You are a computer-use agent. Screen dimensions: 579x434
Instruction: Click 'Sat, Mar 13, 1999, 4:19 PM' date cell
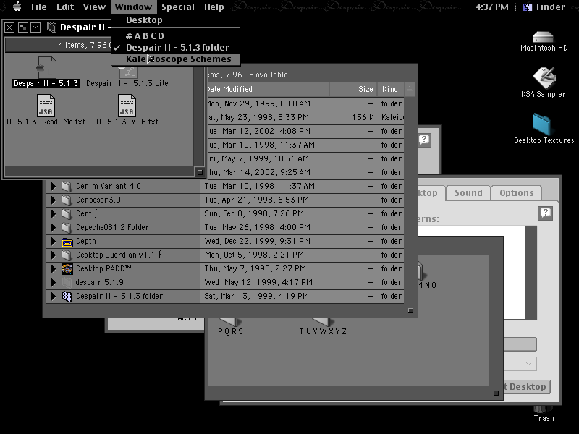(257, 296)
